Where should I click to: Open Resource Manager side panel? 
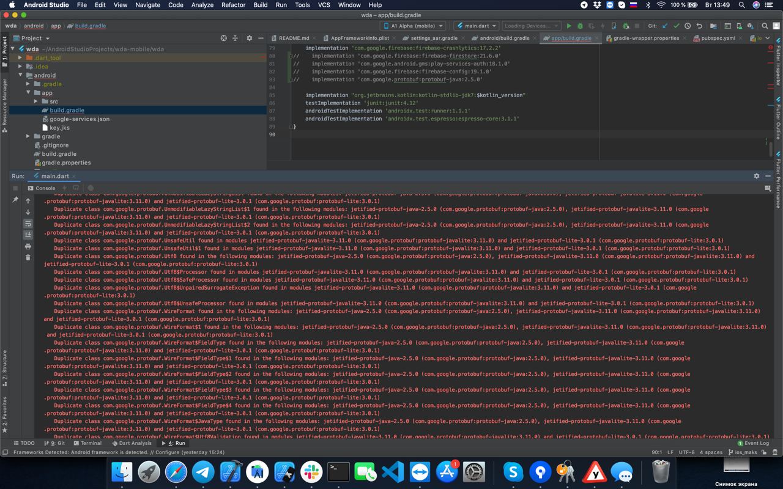(4, 105)
